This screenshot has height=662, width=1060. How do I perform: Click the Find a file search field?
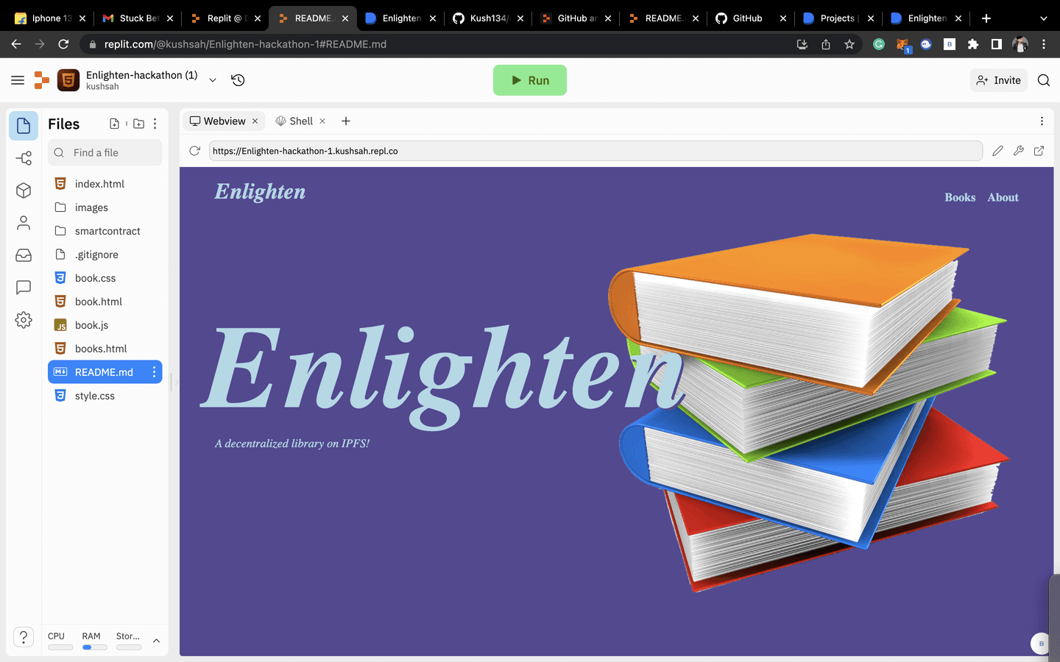coord(105,152)
